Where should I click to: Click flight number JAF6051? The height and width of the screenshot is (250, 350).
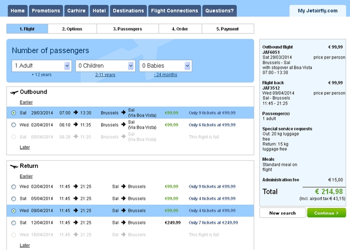271,52
